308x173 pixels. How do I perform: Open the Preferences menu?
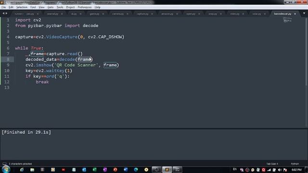85,7
